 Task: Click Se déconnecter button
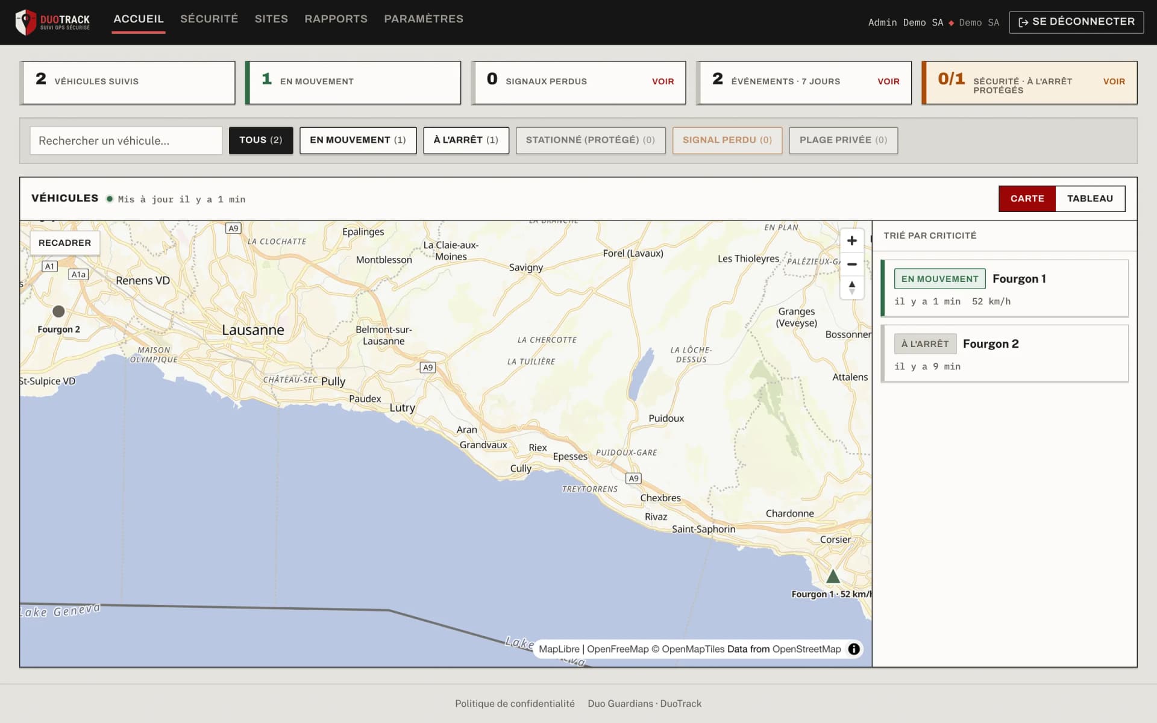1076,22
